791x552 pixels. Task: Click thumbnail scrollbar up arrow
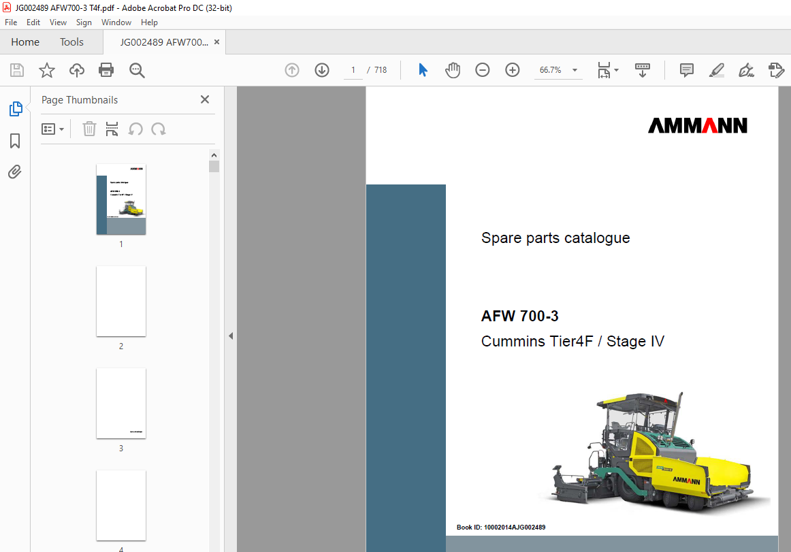click(x=214, y=155)
